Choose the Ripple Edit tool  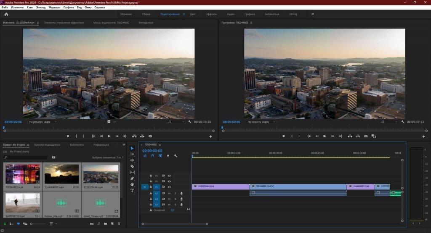[132, 160]
